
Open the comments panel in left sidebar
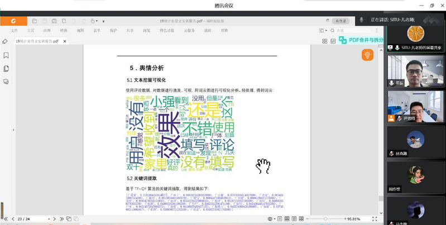tap(6, 81)
